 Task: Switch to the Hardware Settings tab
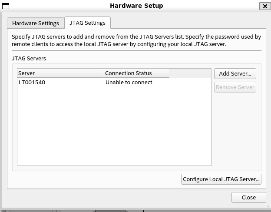click(x=36, y=23)
